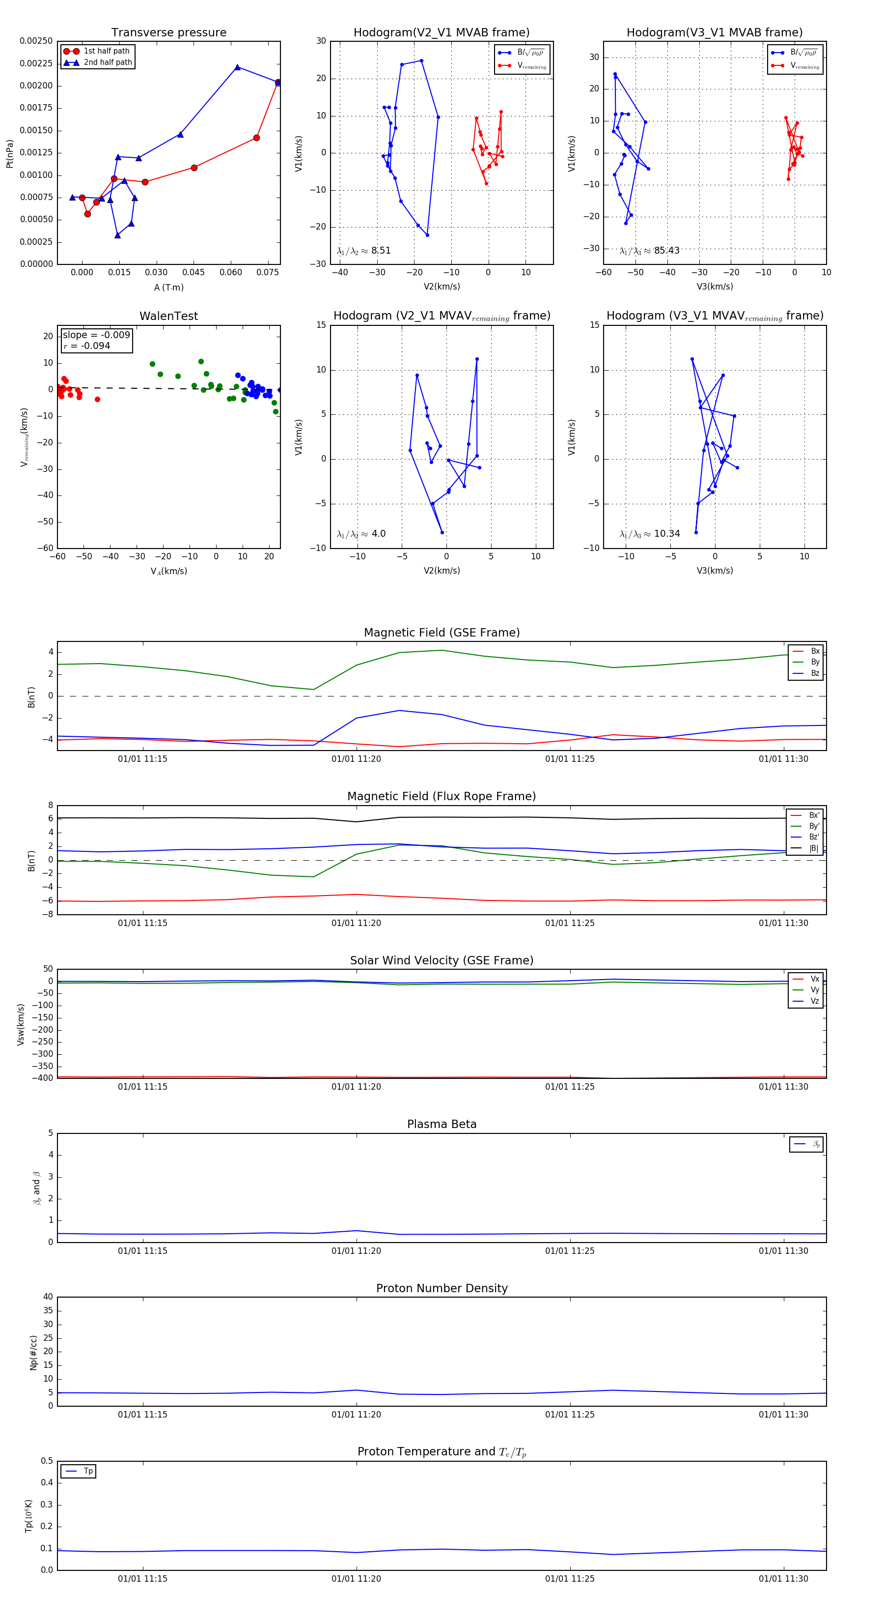Select 'By' in the GSE magnetic field legend
This screenshot has height=1622, width=884.
(x=806, y=662)
